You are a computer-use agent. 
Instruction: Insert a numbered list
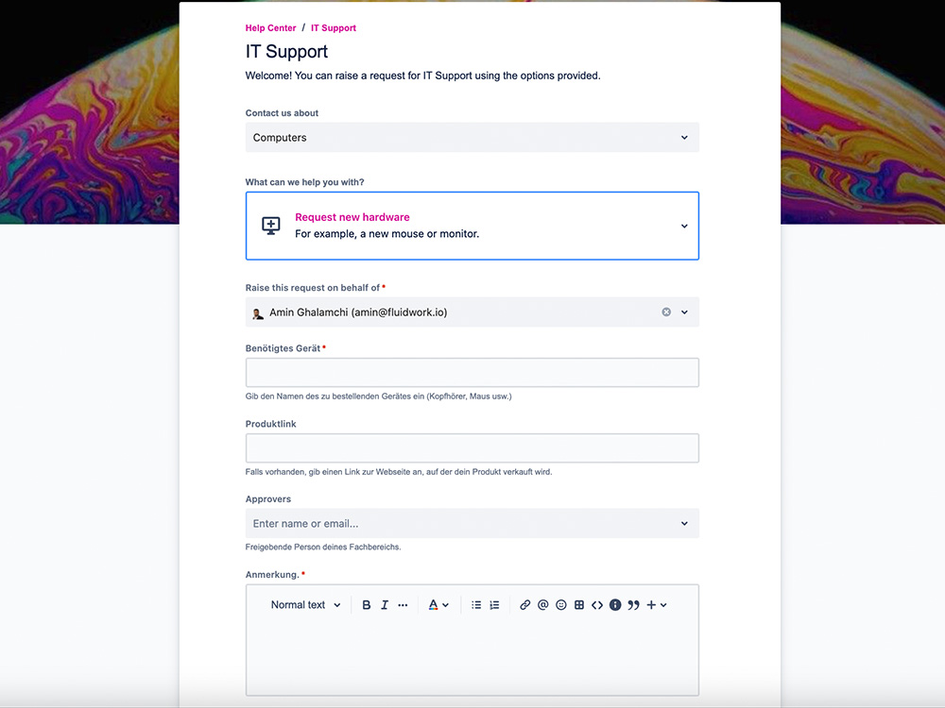495,605
